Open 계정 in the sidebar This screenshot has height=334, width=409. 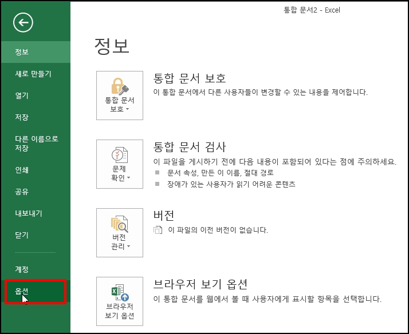pos(36,269)
